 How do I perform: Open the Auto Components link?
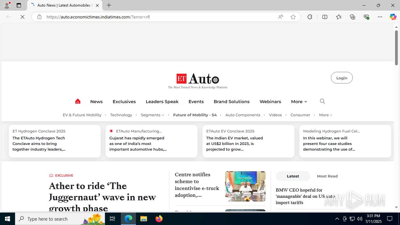click(243, 115)
